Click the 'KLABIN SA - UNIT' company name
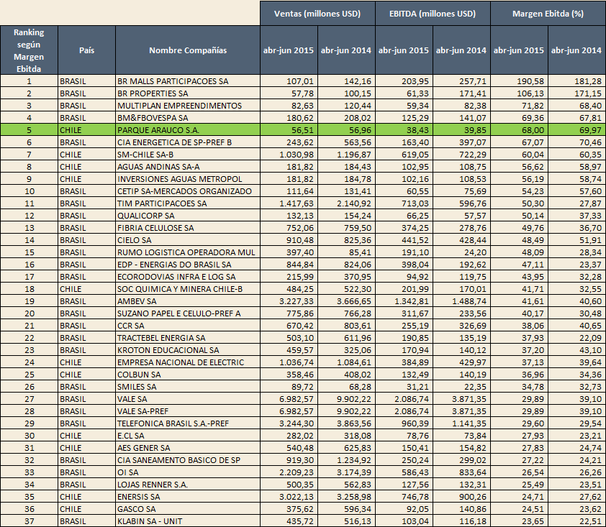The image size is (606, 527). coord(150,521)
